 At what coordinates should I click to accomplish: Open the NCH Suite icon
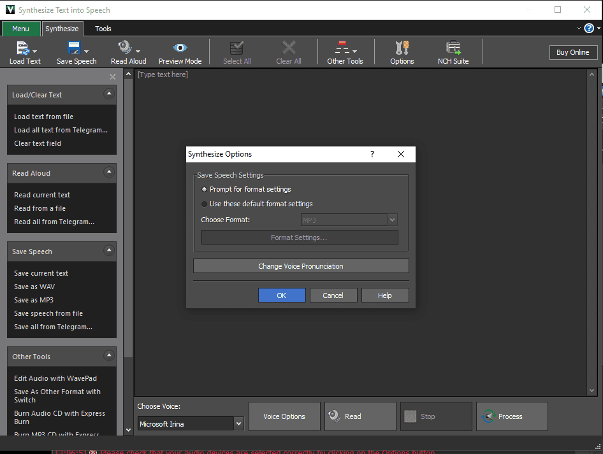(x=453, y=48)
